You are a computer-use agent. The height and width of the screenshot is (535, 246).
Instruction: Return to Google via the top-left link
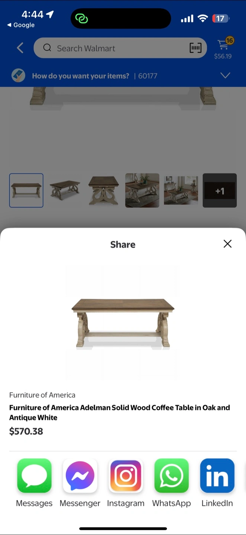point(21,25)
